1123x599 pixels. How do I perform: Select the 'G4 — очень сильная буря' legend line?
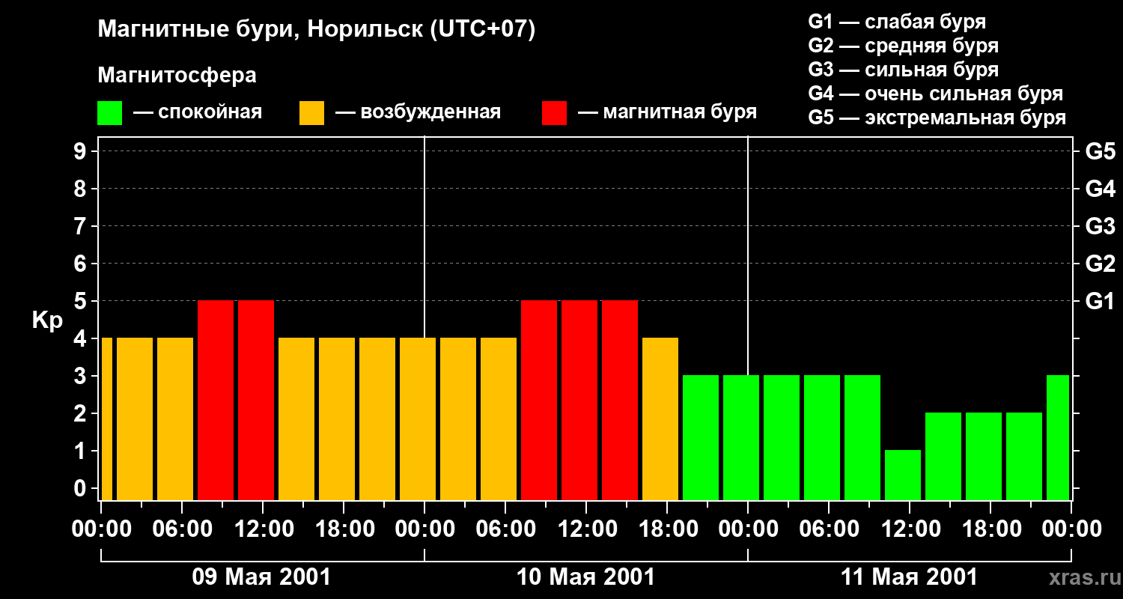click(x=936, y=94)
